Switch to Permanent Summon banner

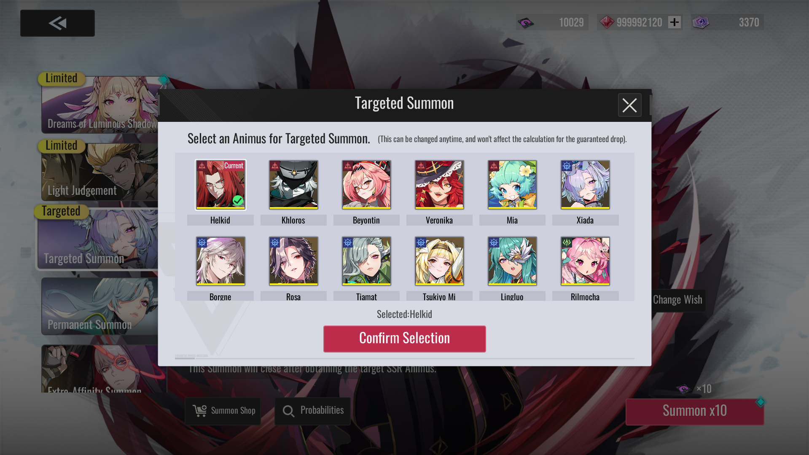tap(100, 307)
